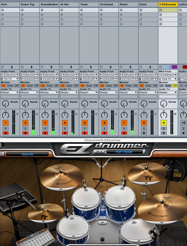Set Kick monitor to Off
Screen dimensions: 187x246
pyautogui.click(x=16, y=86)
